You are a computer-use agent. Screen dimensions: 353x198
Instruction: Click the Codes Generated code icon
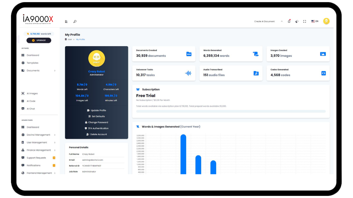(x=323, y=73)
